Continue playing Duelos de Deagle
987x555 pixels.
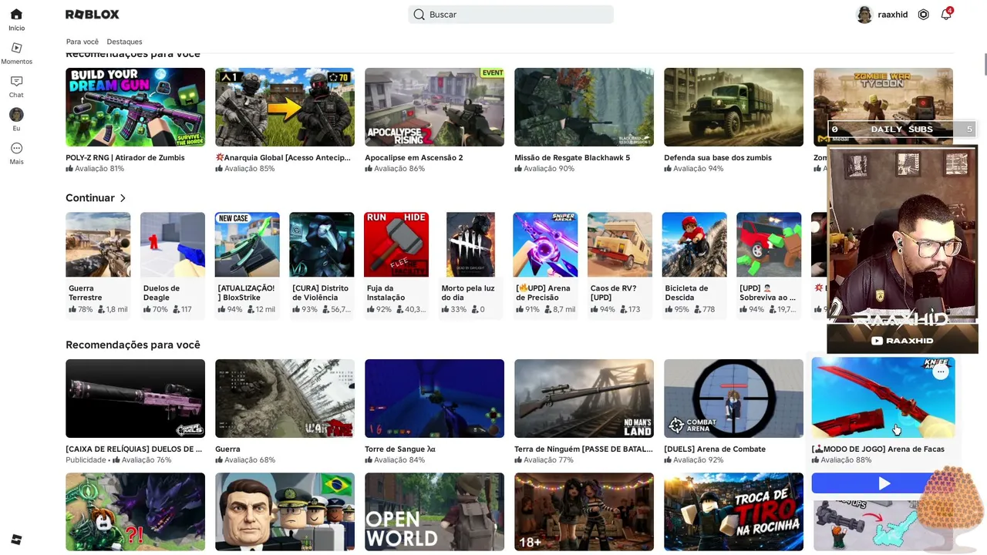173,244
